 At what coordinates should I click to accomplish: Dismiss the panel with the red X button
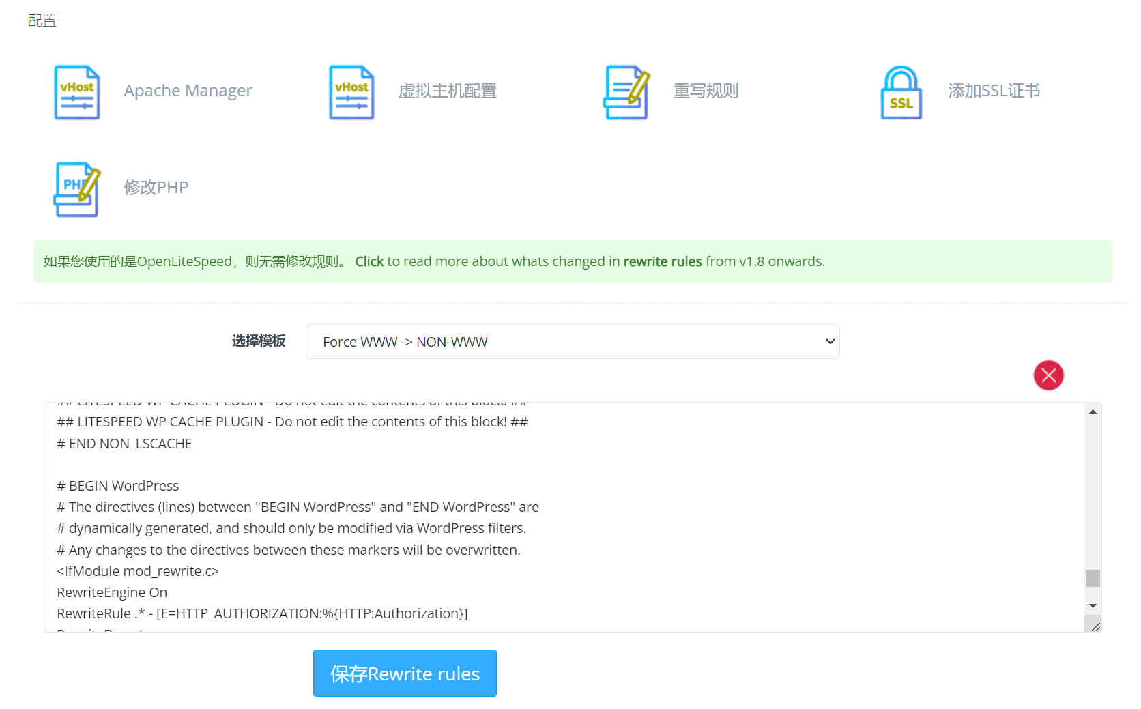coord(1048,375)
